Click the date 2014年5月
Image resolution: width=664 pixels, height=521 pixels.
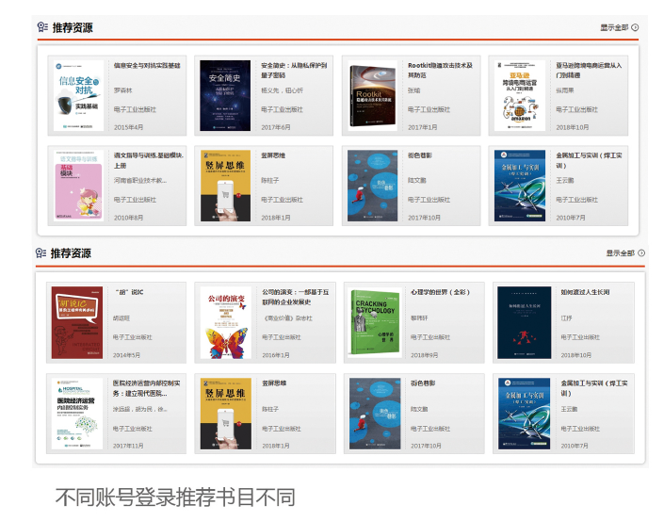pos(126,355)
